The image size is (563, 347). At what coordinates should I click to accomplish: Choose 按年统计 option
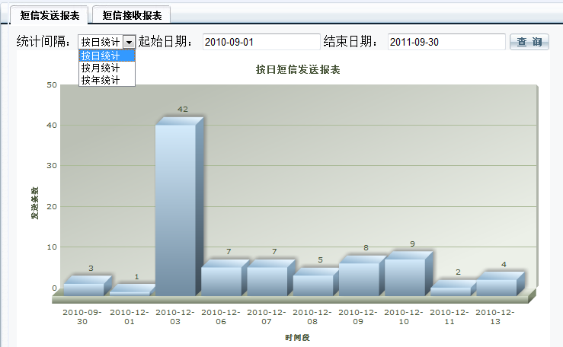(106, 80)
